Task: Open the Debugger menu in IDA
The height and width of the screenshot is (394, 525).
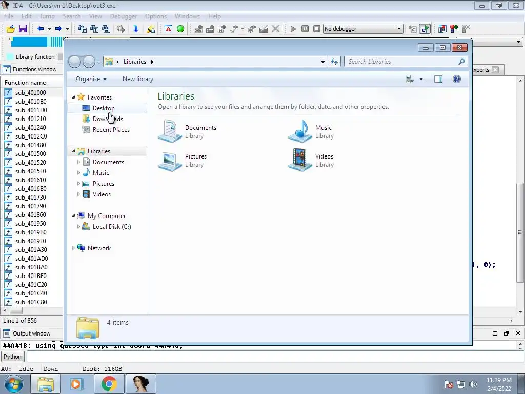Action: 123,16
